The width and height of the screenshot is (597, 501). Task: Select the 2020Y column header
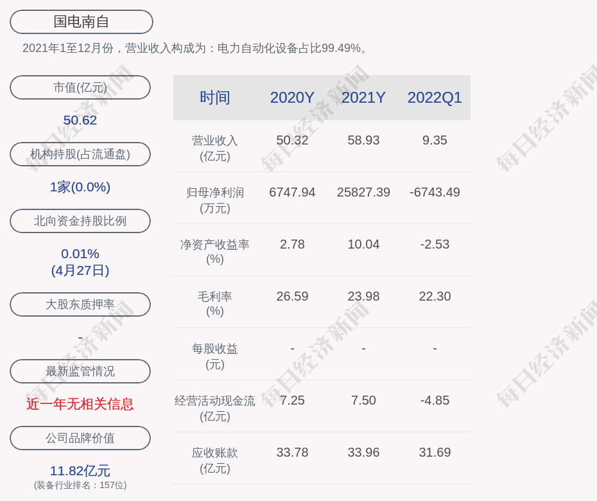coord(292,98)
